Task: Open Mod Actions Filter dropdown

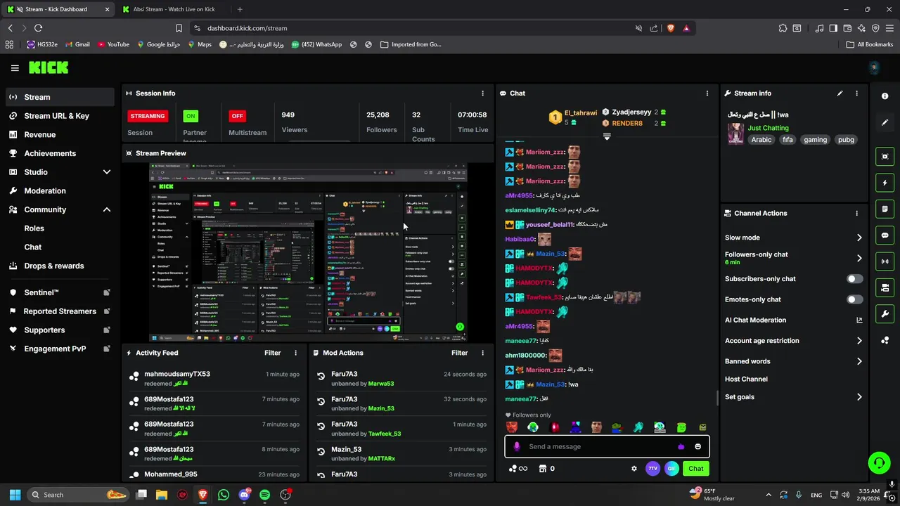Action: coord(460,353)
